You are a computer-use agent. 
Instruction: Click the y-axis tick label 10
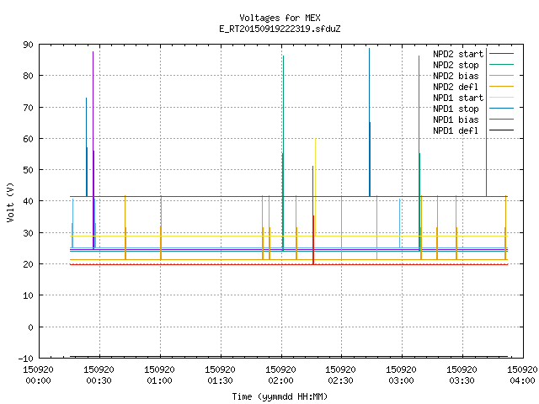(x=28, y=295)
